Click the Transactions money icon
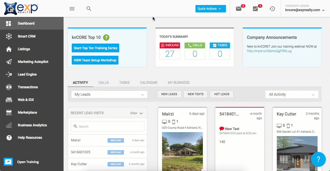 9,87
